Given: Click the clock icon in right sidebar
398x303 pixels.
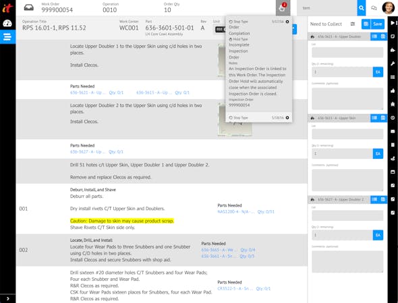Looking at the screenshot, I should tap(393, 118).
